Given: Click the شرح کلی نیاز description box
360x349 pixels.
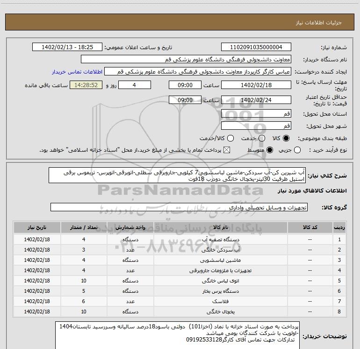Looking at the screenshot, I should pyautogui.click(x=177, y=175).
